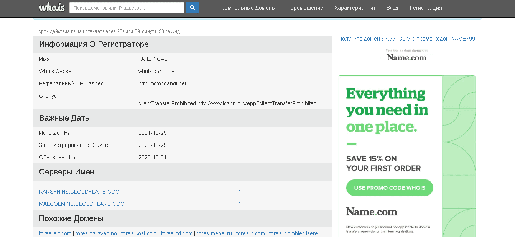
Task: Go to the Перемещение page
Action: tap(305, 8)
